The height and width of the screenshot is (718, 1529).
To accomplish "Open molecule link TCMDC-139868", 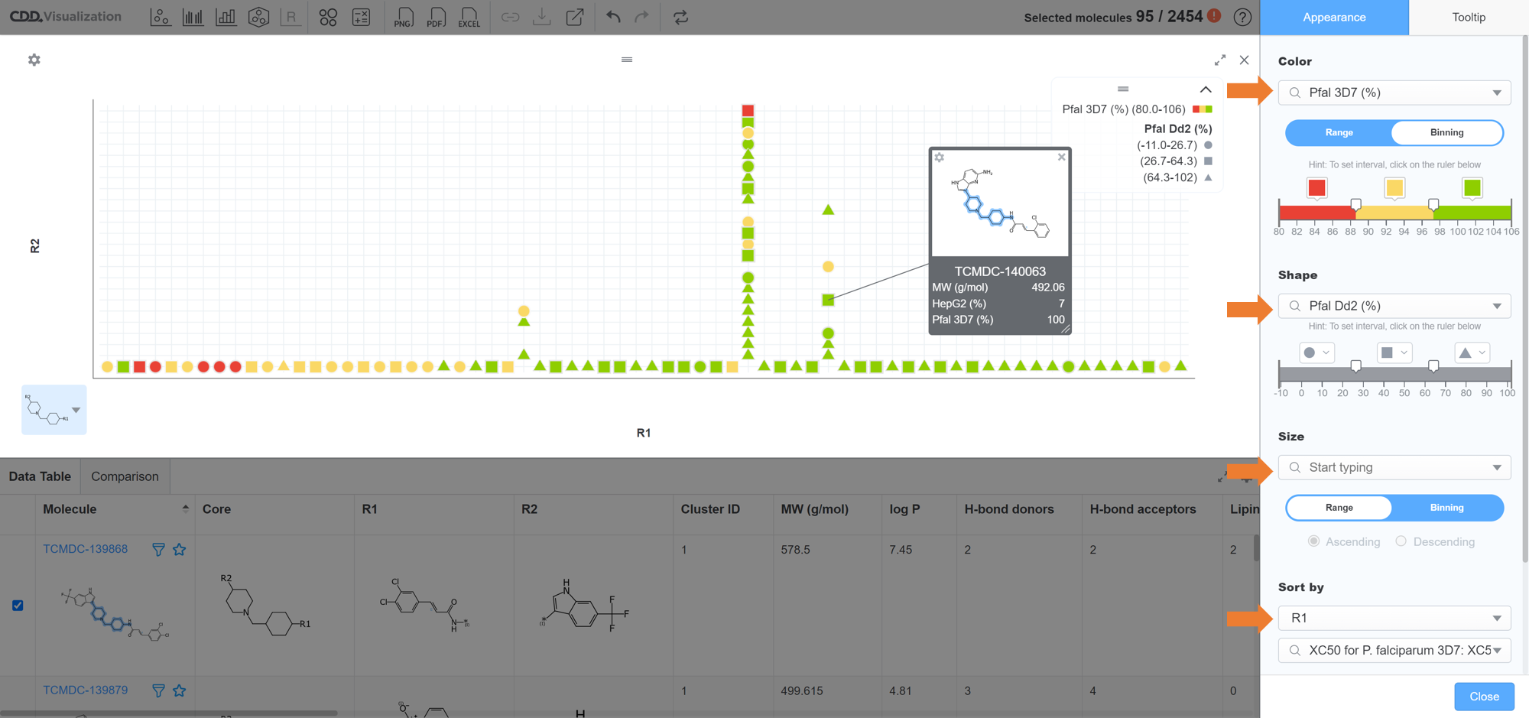I will click(x=85, y=549).
